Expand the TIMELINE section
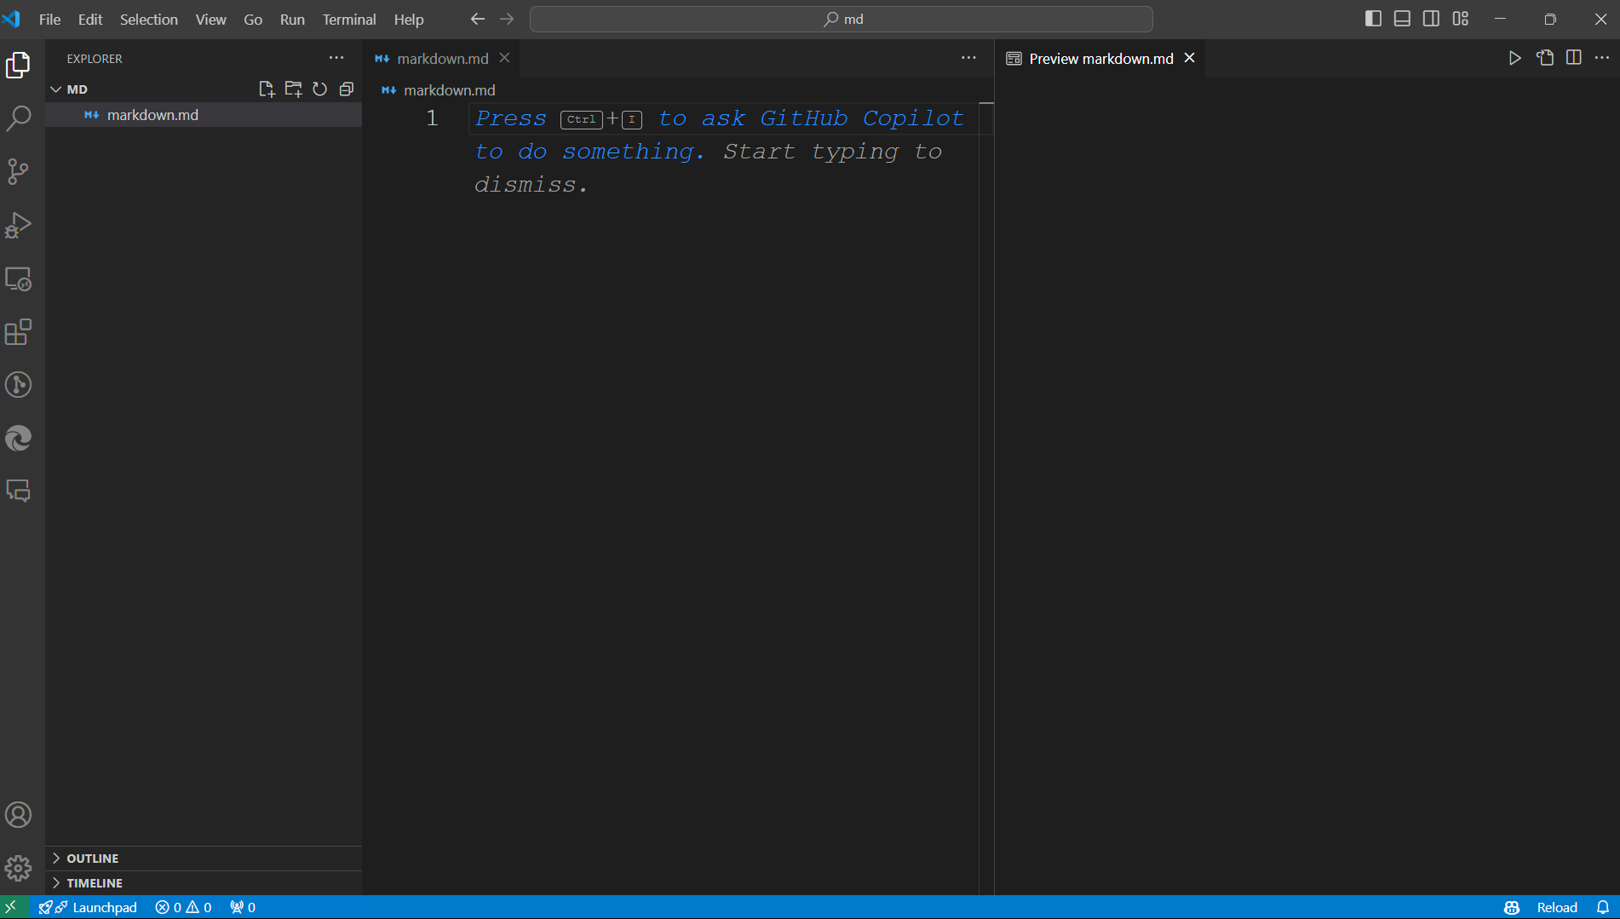This screenshot has height=919, width=1620. click(204, 883)
